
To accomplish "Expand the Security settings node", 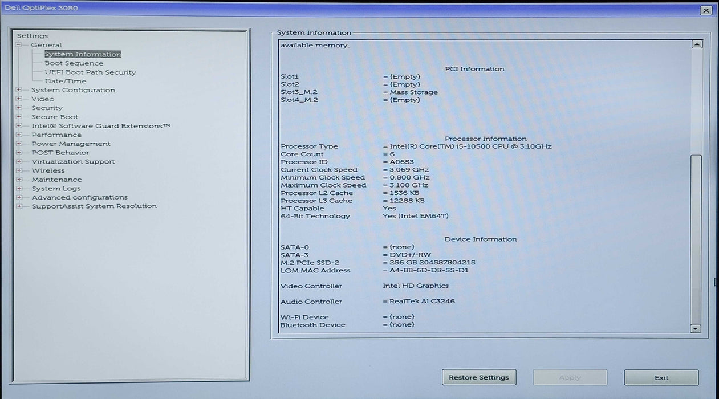I will click(19, 108).
